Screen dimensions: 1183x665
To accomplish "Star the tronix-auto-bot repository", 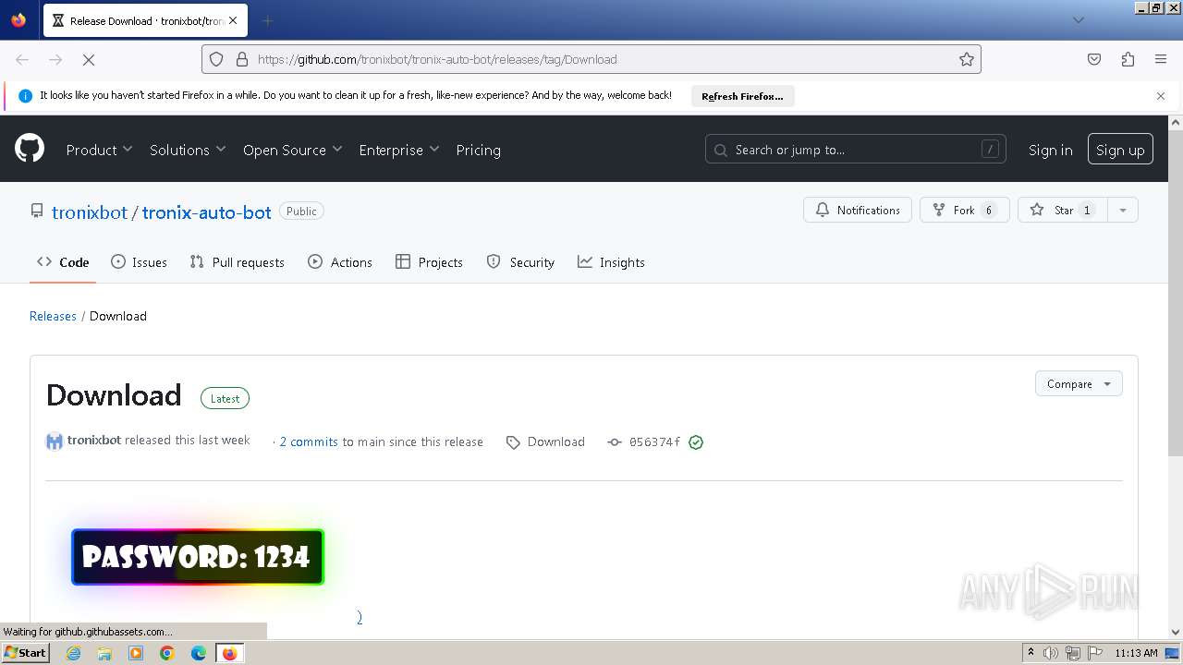I will point(1062,211).
